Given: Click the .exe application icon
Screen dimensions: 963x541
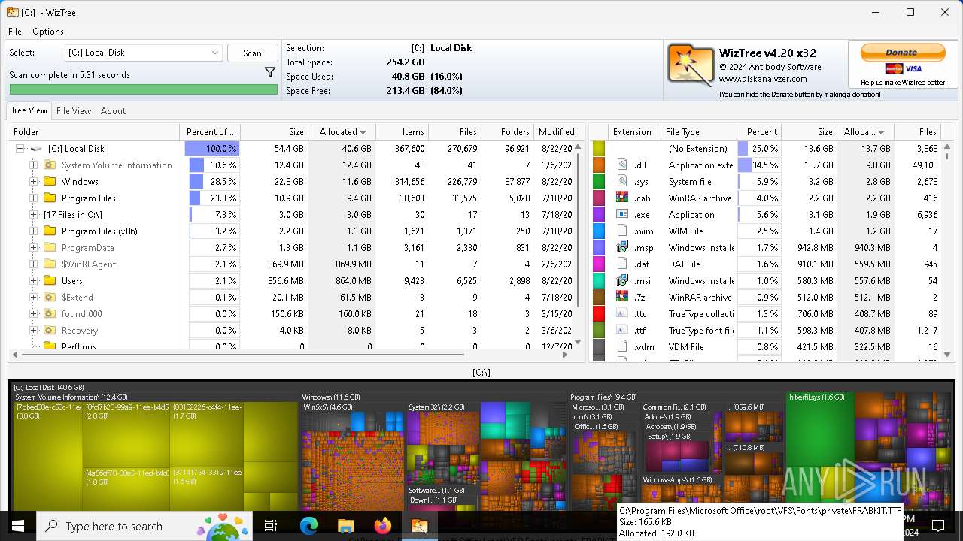Looking at the screenshot, I should coord(622,214).
